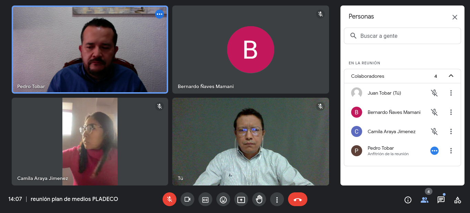Click Juan Tobar's avatar in list

coord(357,93)
